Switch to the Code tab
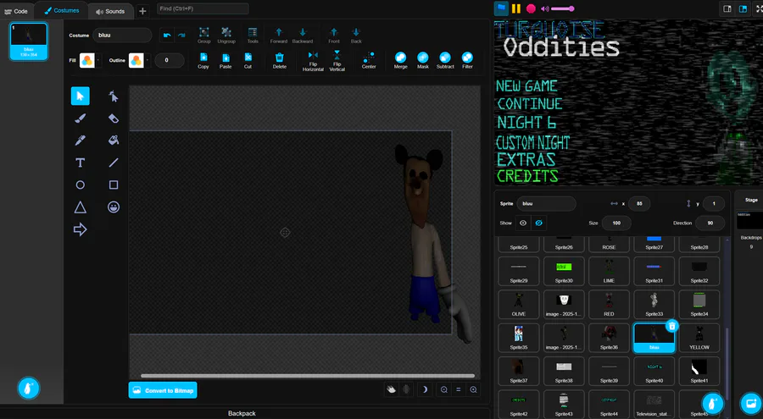The image size is (763, 419). click(16, 11)
